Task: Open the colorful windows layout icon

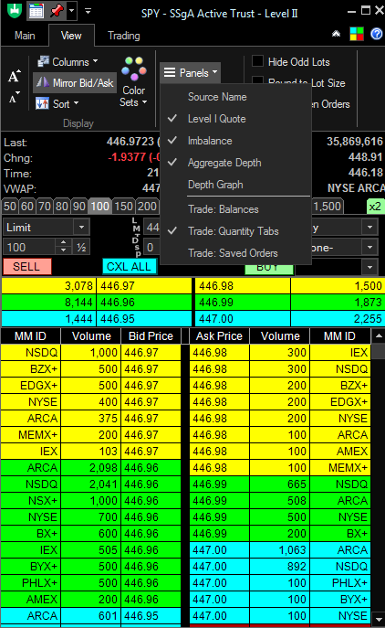Action: [x=357, y=34]
